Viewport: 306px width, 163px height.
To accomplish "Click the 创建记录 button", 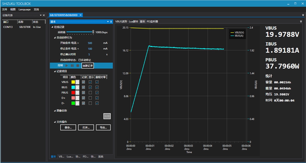I will (x=88, y=66).
